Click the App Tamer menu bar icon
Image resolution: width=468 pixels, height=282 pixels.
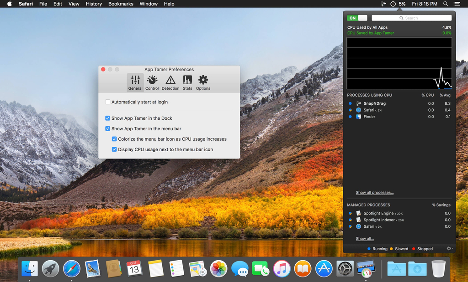click(394, 4)
